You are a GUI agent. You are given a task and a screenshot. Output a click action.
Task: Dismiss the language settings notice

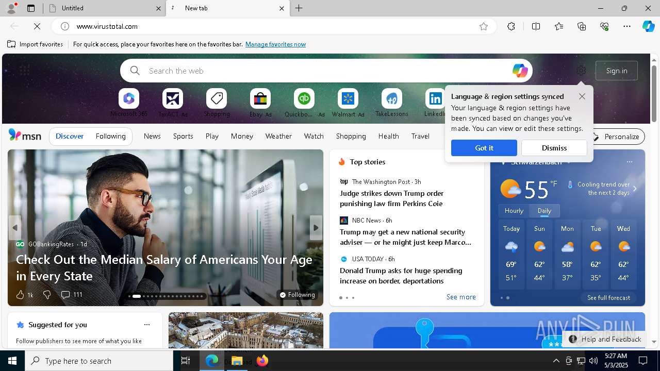554,148
